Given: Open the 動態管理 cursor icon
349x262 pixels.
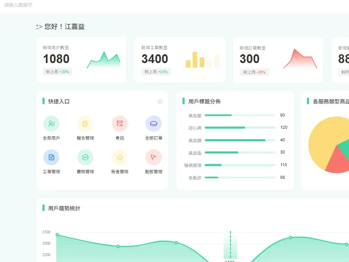Looking at the screenshot, I should coord(153,156).
